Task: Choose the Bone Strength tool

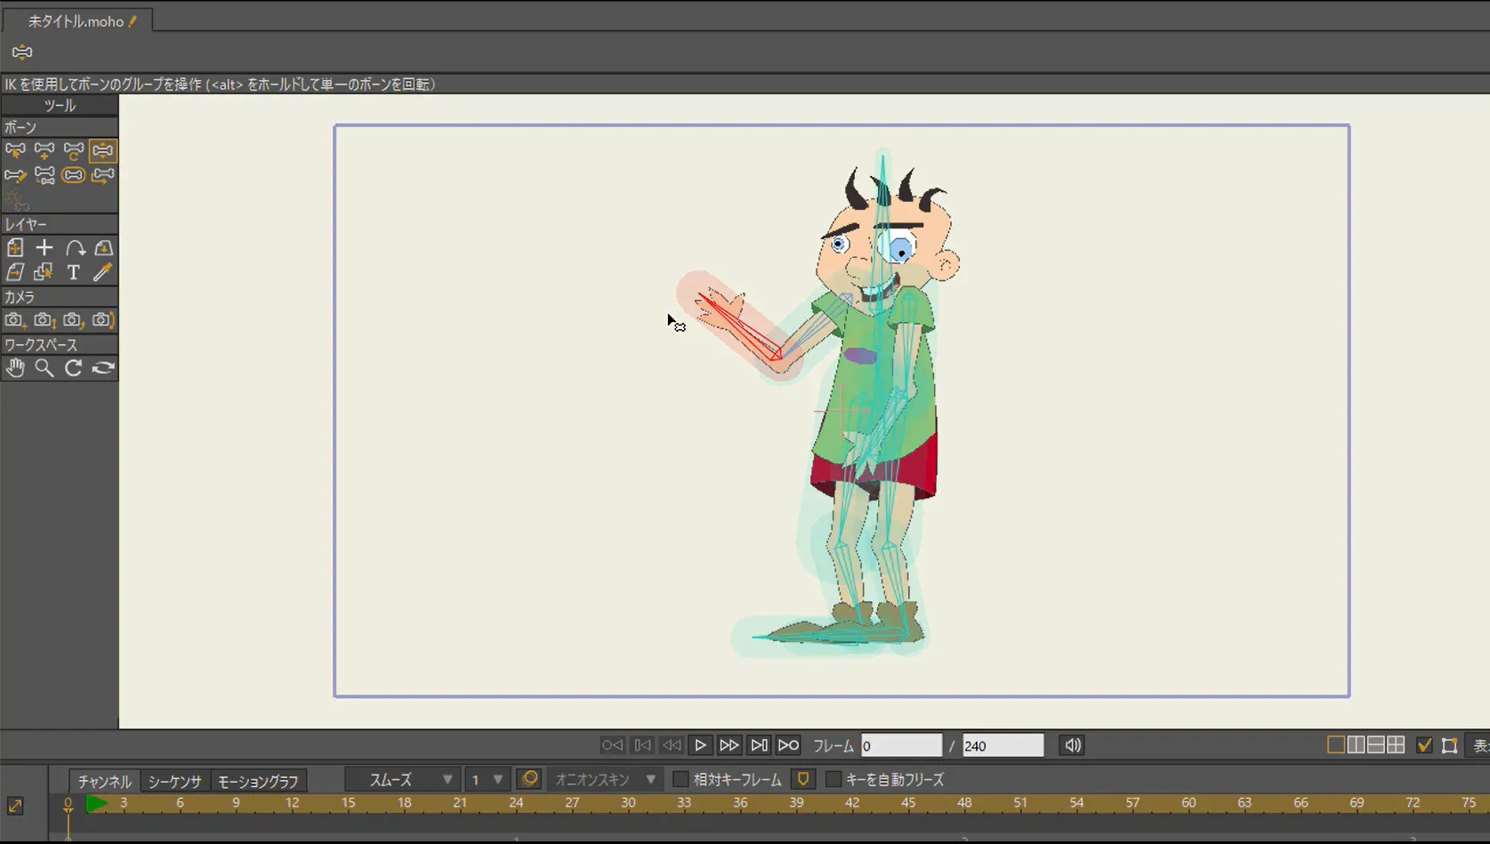Action: click(74, 175)
